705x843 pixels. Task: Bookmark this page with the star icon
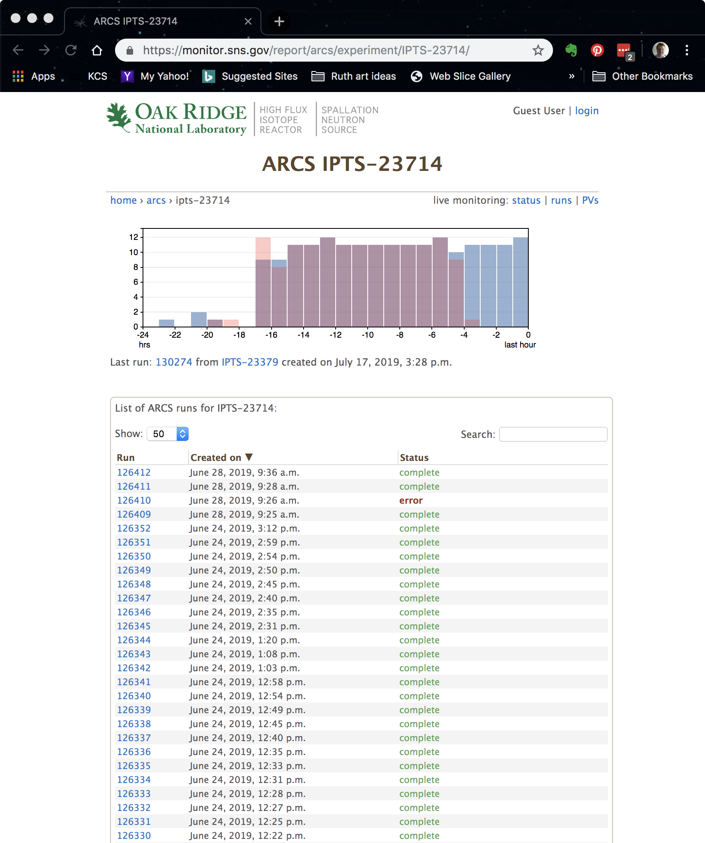(538, 50)
